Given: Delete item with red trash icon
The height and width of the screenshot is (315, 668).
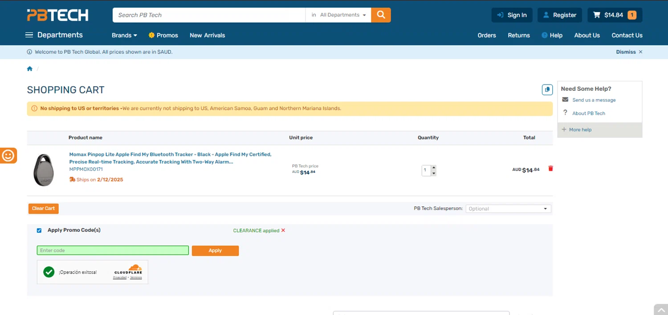Looking at the screenshot, I should (551, 169).
